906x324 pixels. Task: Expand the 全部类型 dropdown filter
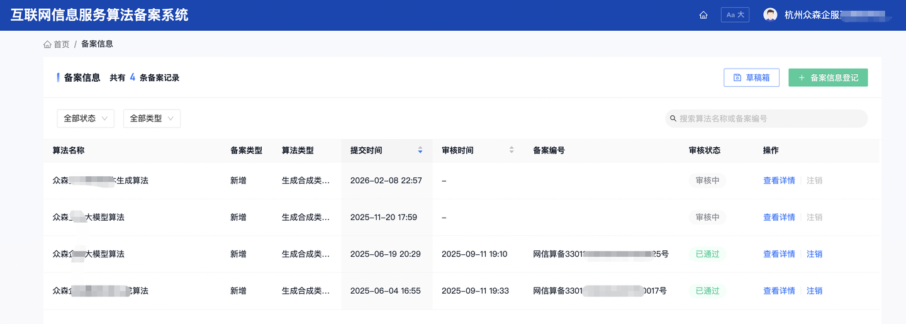(152, 118)
